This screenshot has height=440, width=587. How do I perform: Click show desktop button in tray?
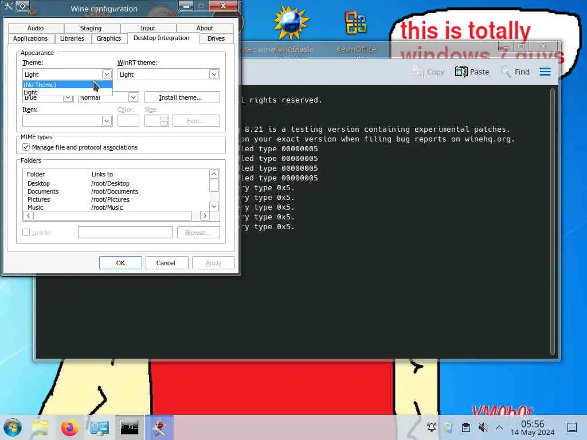572,427
